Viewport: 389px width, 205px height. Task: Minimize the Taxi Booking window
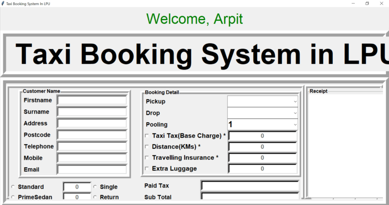coord(353,3)
